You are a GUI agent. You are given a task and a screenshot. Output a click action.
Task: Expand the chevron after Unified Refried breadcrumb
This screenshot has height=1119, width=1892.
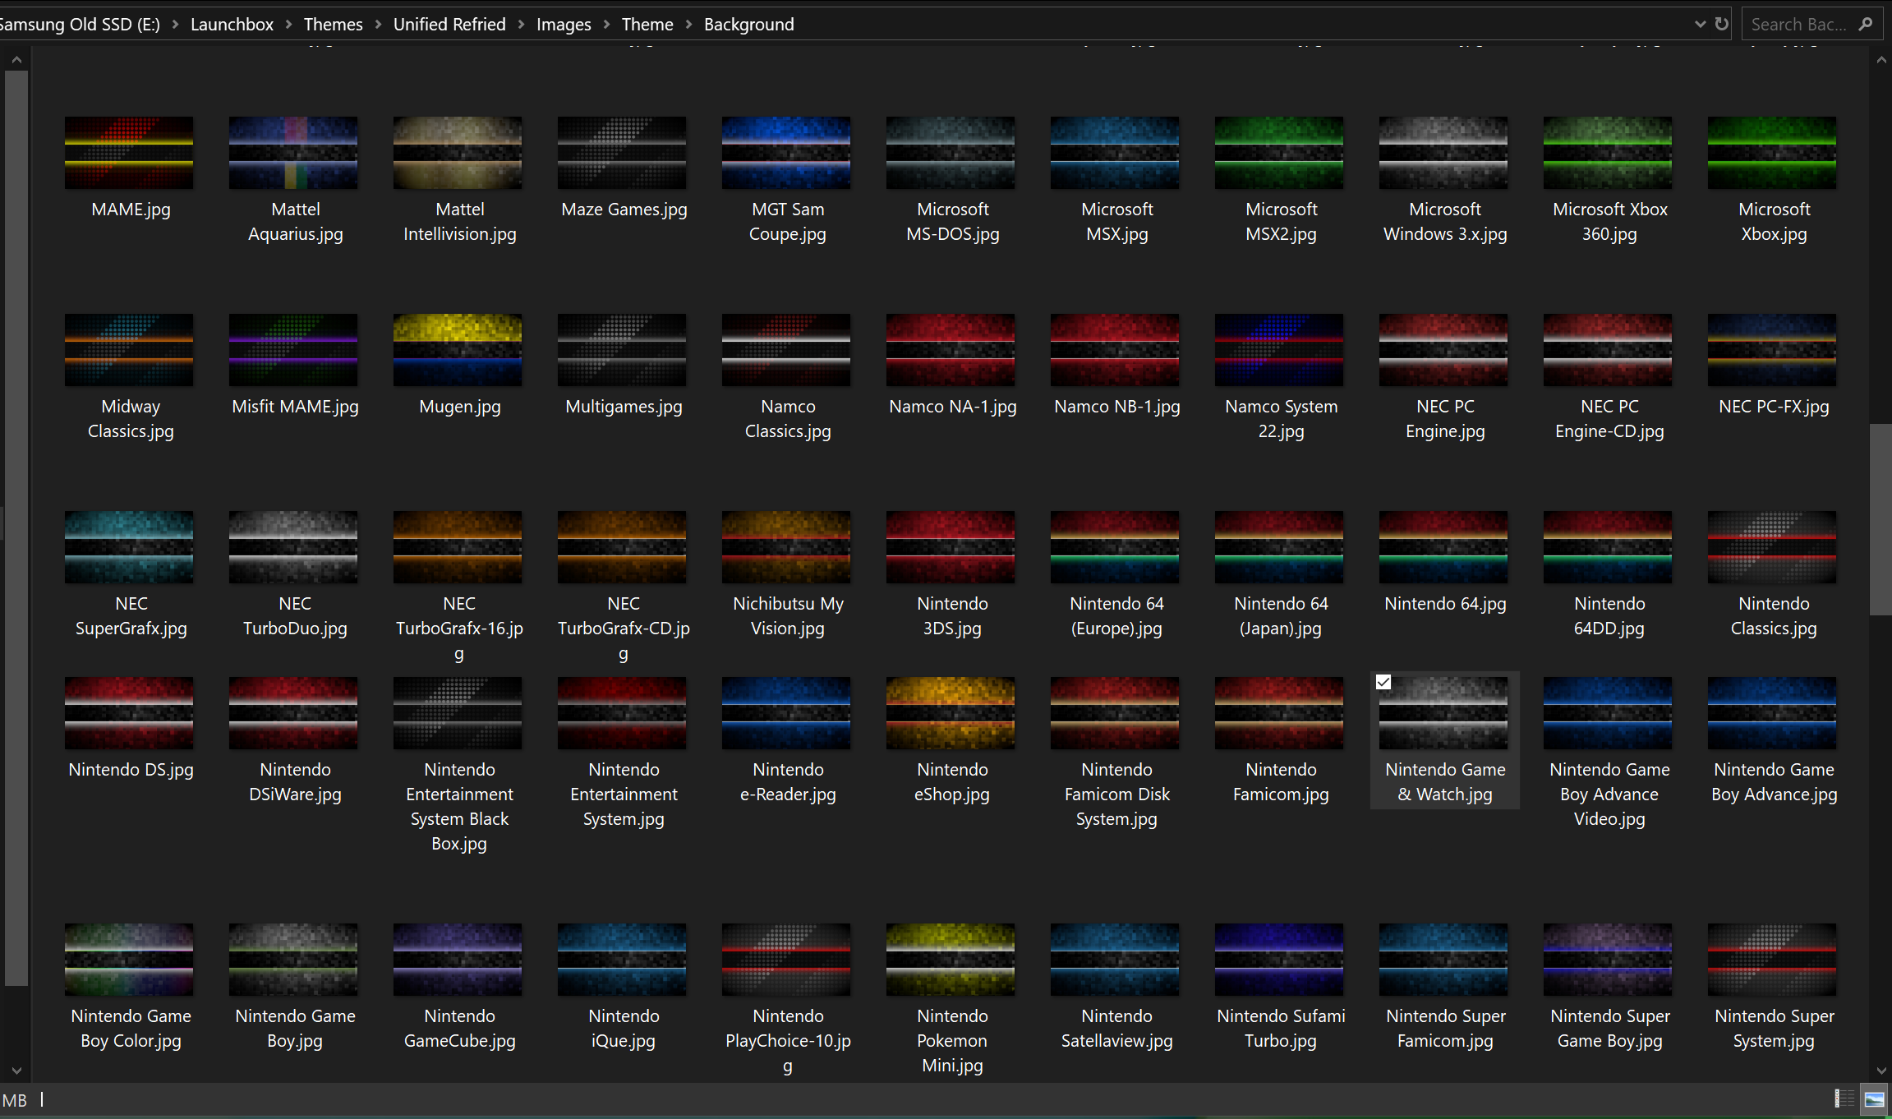(521, 24)
